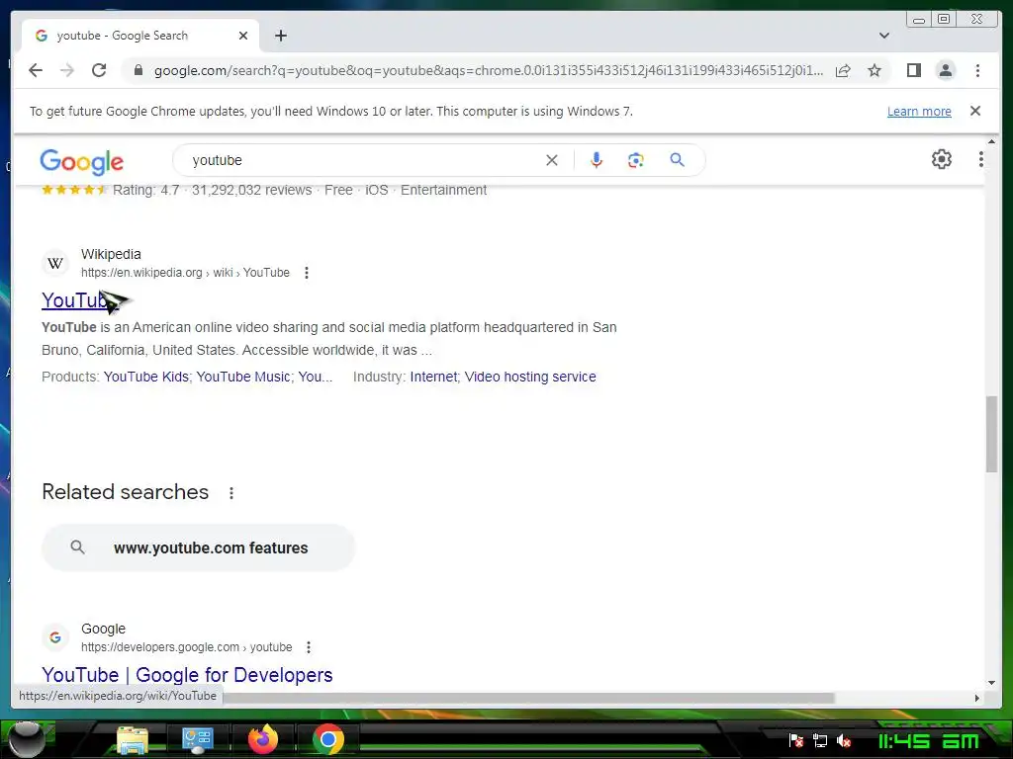Click the 'Rating: 4.7' text
Viewport: 1013px width, 759px height.
tap(146, 190)
